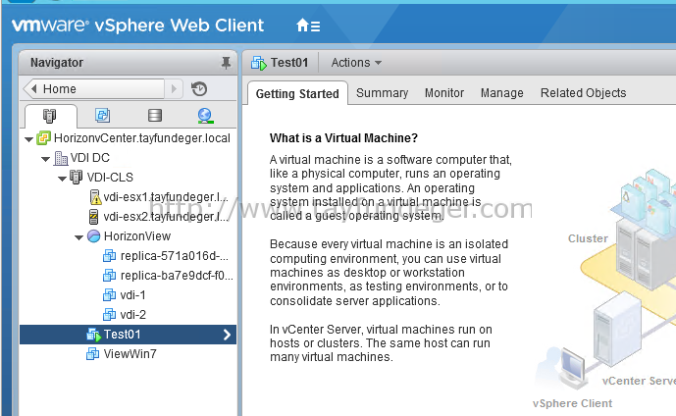The width and height of the screenshot is (676, 416).
Task: Click the VDI DC datacenter icon
Action: [61, 158]
